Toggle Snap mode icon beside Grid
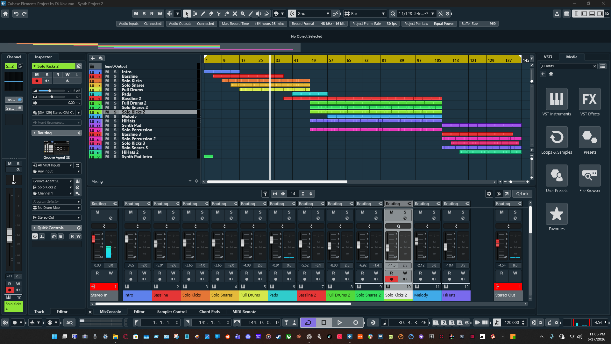The height and width of the screenshot is (344, 611). (x=292, y=14)
